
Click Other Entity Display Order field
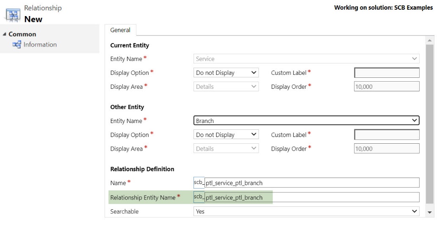click(387, 148)
